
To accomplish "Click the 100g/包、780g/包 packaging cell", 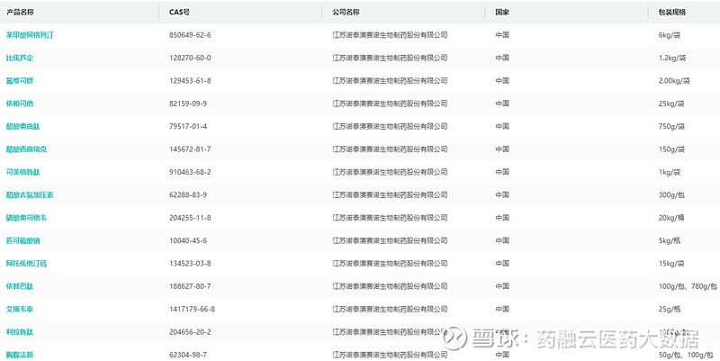I will tap(688, 286).
